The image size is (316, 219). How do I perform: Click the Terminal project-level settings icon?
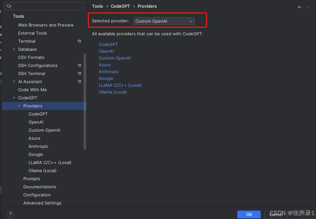click(x=79, y=41)
